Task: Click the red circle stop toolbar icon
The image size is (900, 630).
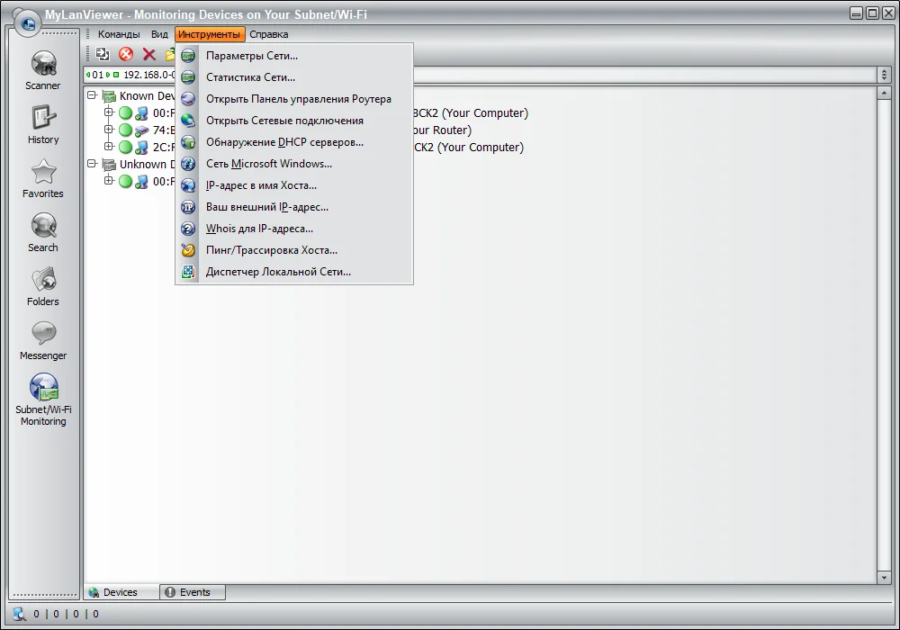Action: 126,54
